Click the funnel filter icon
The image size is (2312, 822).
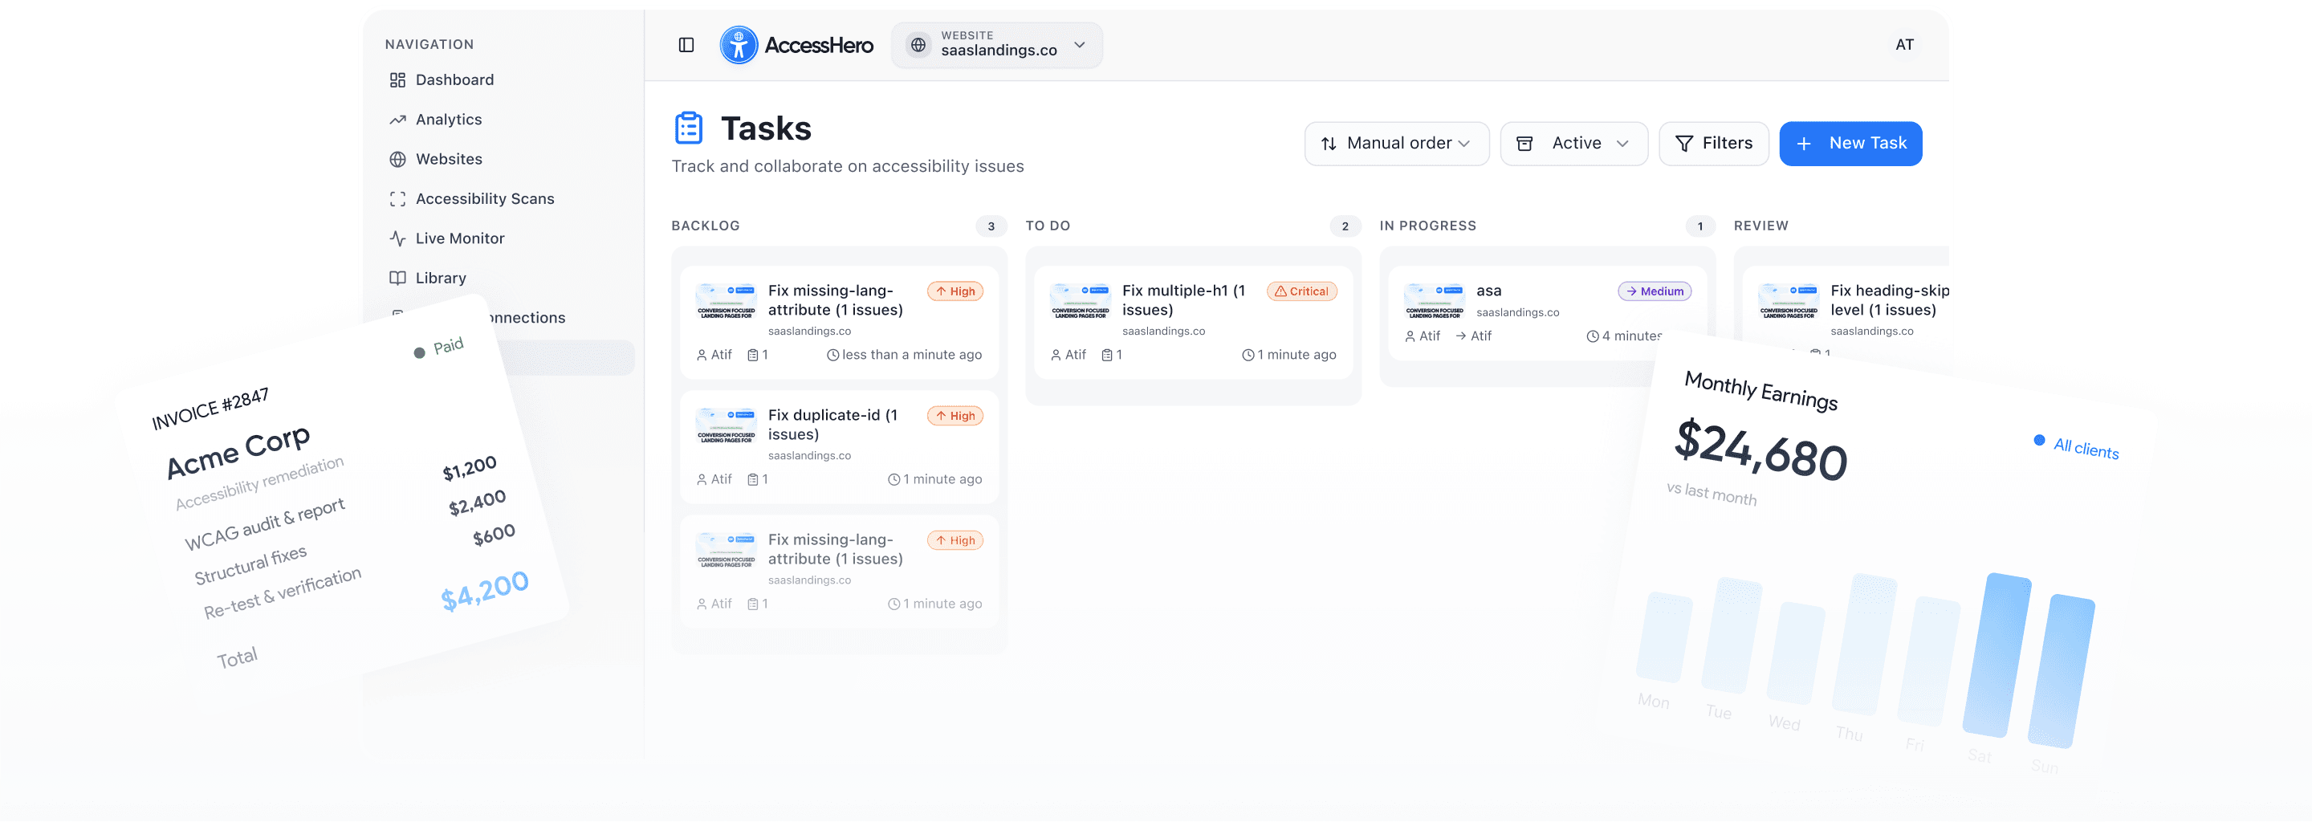(x=1683, y=144)
